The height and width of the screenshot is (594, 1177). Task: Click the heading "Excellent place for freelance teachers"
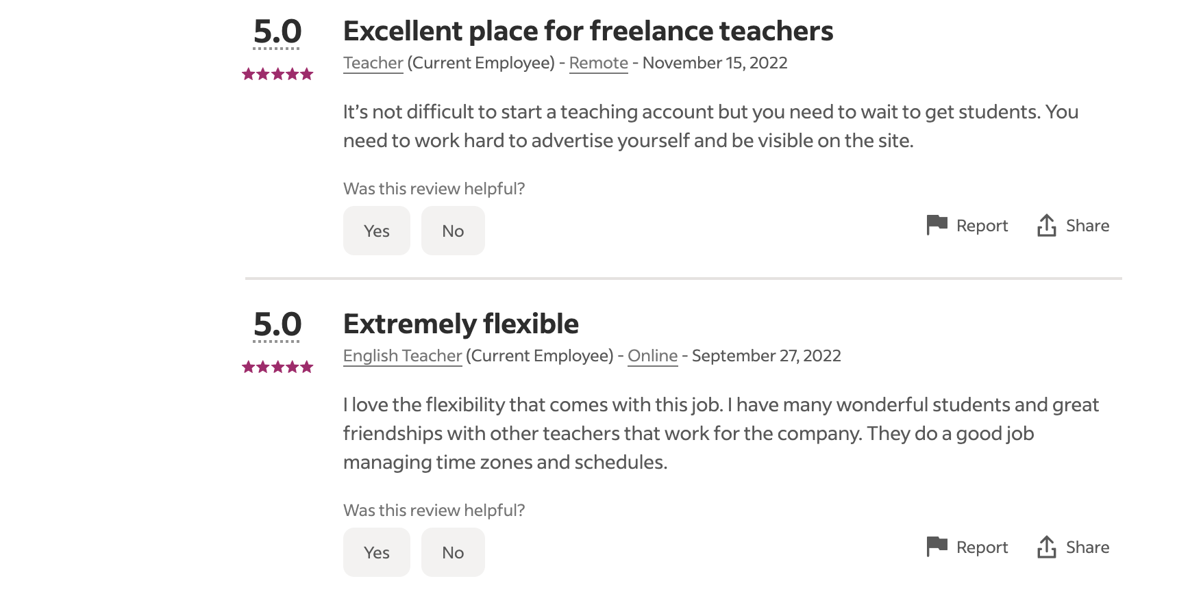(588, 31)
